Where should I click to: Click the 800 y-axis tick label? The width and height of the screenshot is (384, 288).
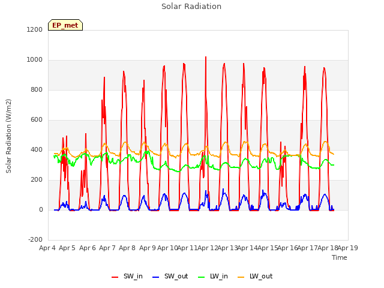(37, 89)
